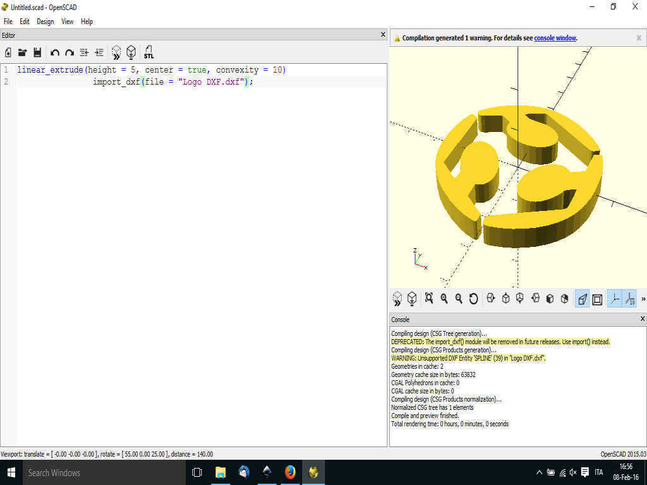The width and height of the screenshot is (647, 485).
Task: Toggle Perspective projection
Action: click(x=582, y=299)
